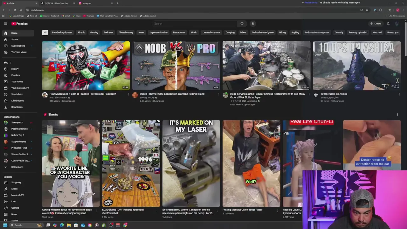The image size is (407, 229).
Task: Click the search magnifier button
Action: point(242,24)
